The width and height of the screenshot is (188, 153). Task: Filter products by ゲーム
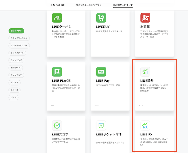click(14, 97)
